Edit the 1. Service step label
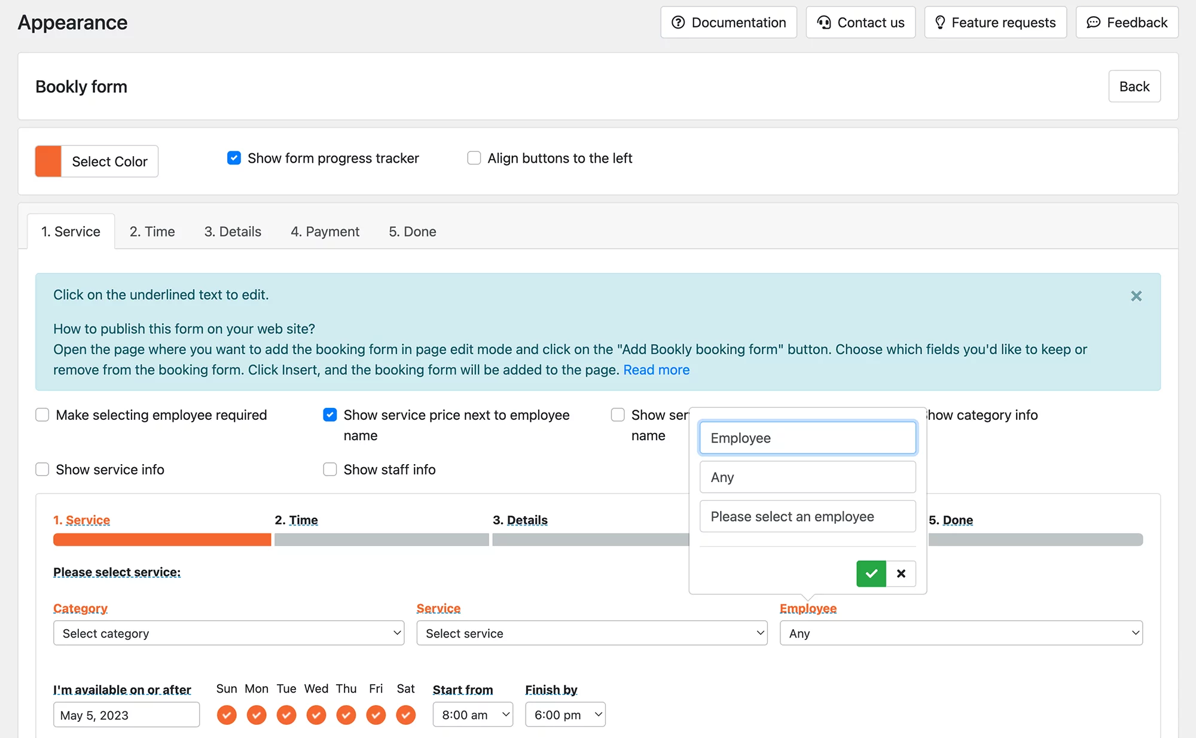The width and height of the screenshot is (1196, 738). click(x=87, y=520)
